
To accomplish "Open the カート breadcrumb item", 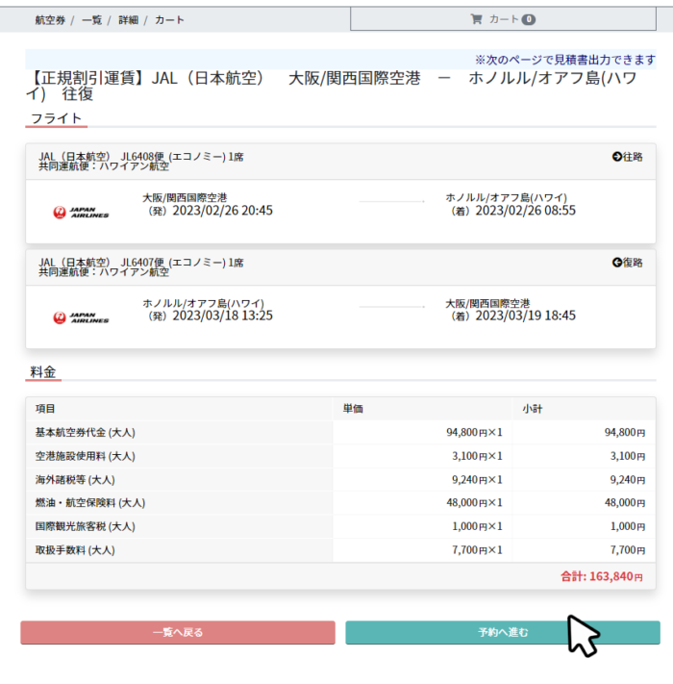I will 169,19.
